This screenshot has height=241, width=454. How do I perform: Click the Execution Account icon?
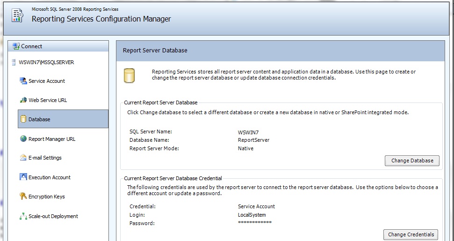(x=23, y=177)
